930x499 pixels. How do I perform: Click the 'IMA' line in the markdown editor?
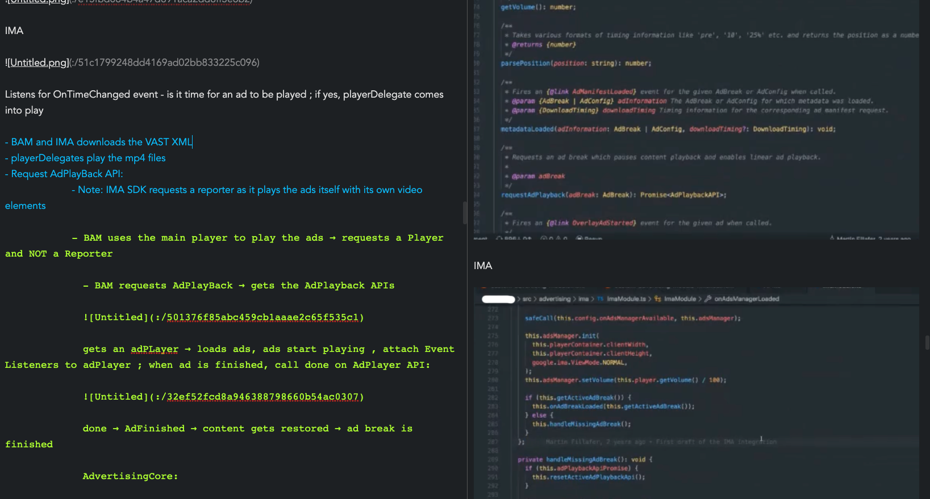pos(14,31)
